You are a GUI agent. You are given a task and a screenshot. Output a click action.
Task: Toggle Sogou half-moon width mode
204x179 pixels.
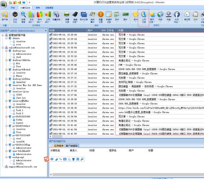click(56, 159)
